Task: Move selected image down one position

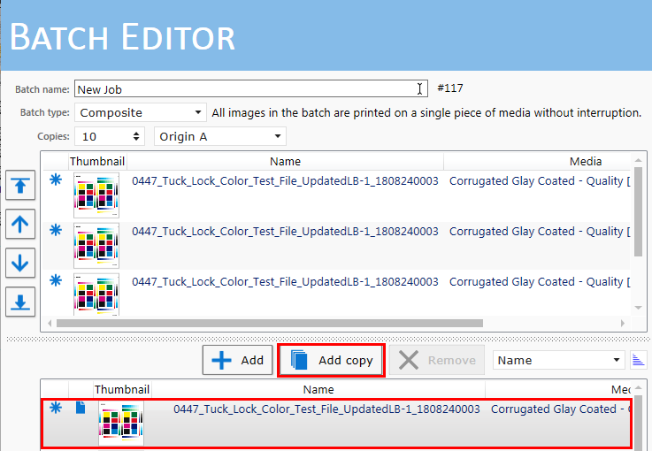Action: click(x=20, y=263)
